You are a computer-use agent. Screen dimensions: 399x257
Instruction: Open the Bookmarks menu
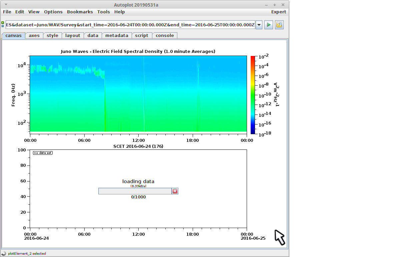click(x=80, y=12)
